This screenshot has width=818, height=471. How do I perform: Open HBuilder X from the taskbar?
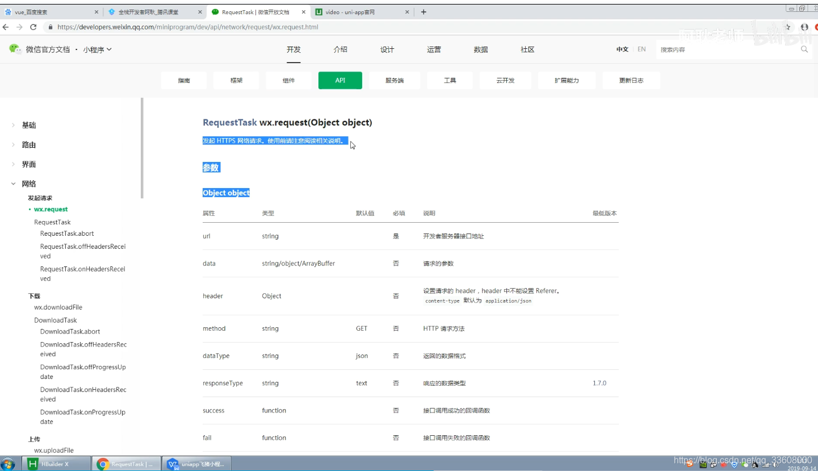click(x=56, y=464)
